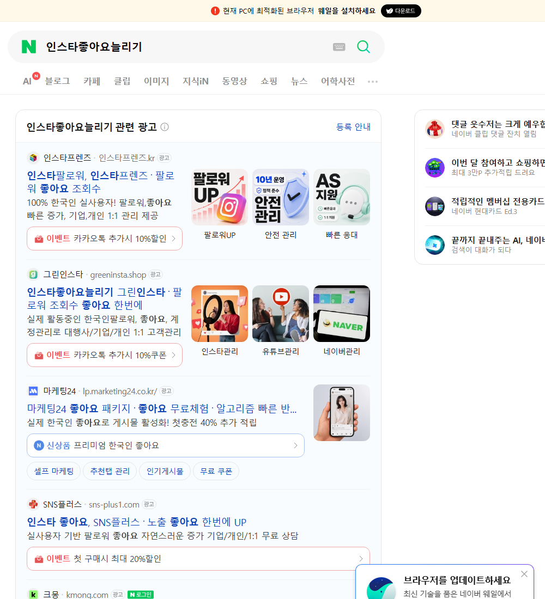Screen dimensions: 545x599
Task: Switch to the 동영상 tab
Action: click(x=234, y=81)
